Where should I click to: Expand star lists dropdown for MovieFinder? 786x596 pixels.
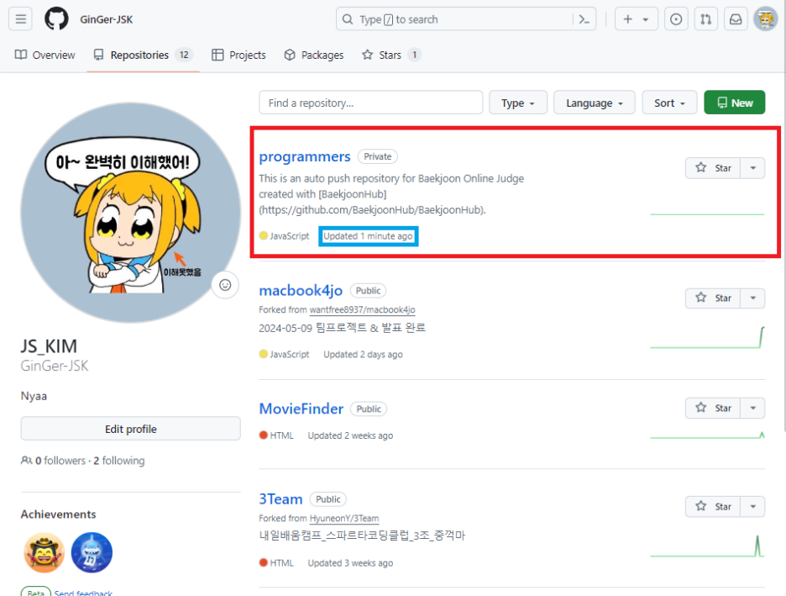(x=753, y=408)
